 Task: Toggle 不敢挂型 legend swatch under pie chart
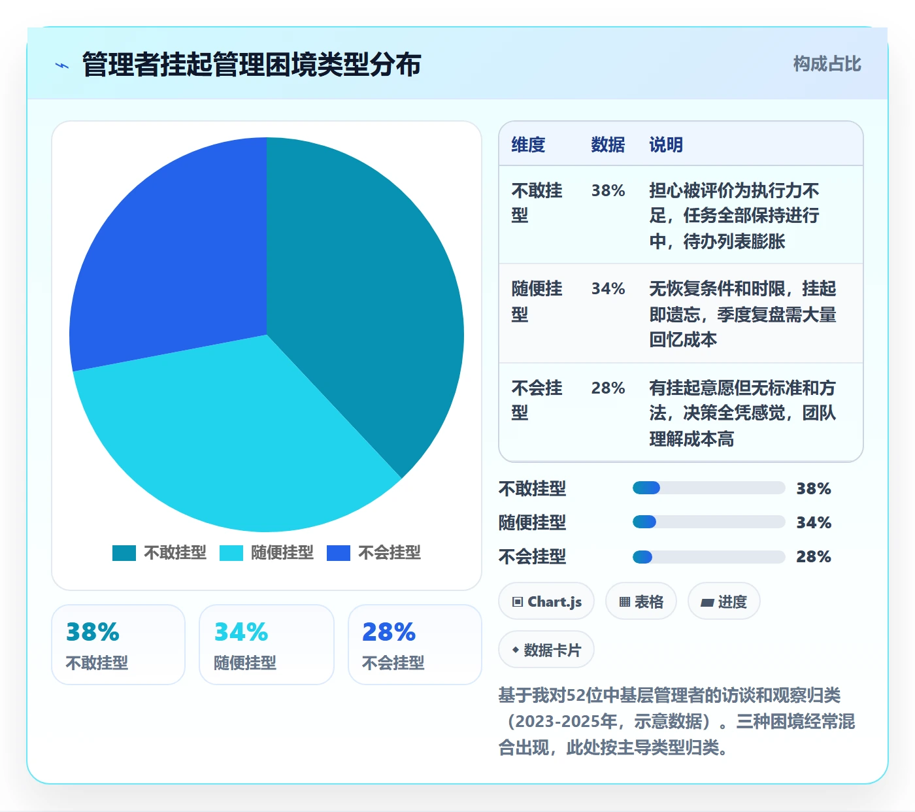(x=124, y=553)
